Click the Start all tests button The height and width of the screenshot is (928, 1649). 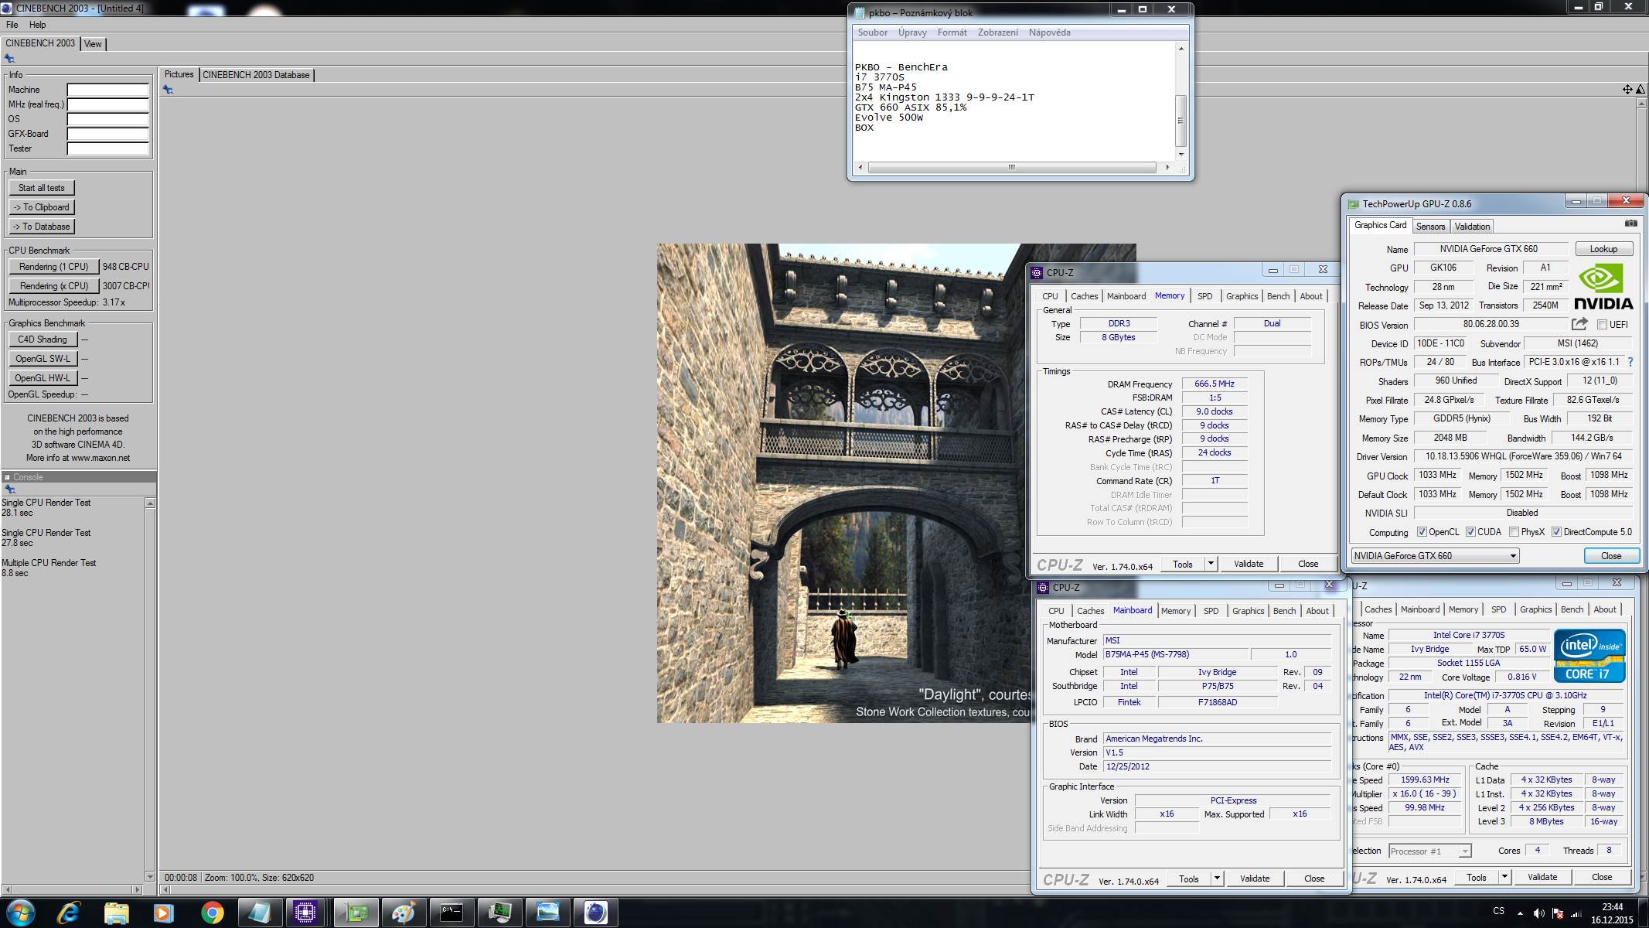point(42,188)
